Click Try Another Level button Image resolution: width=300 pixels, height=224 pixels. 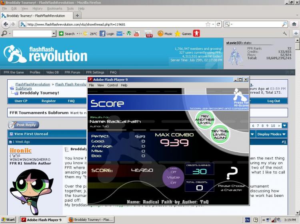(x=204, y=120)
